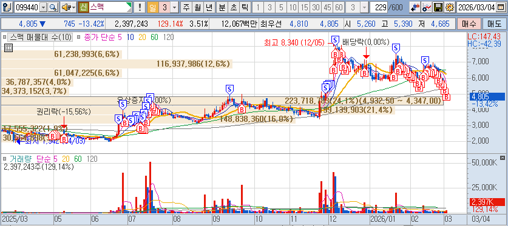Click the candle count field 229

click(379, 7)
